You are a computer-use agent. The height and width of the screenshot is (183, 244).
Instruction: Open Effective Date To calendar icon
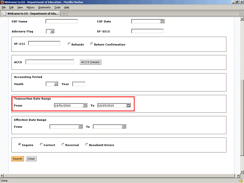[124, 127]
